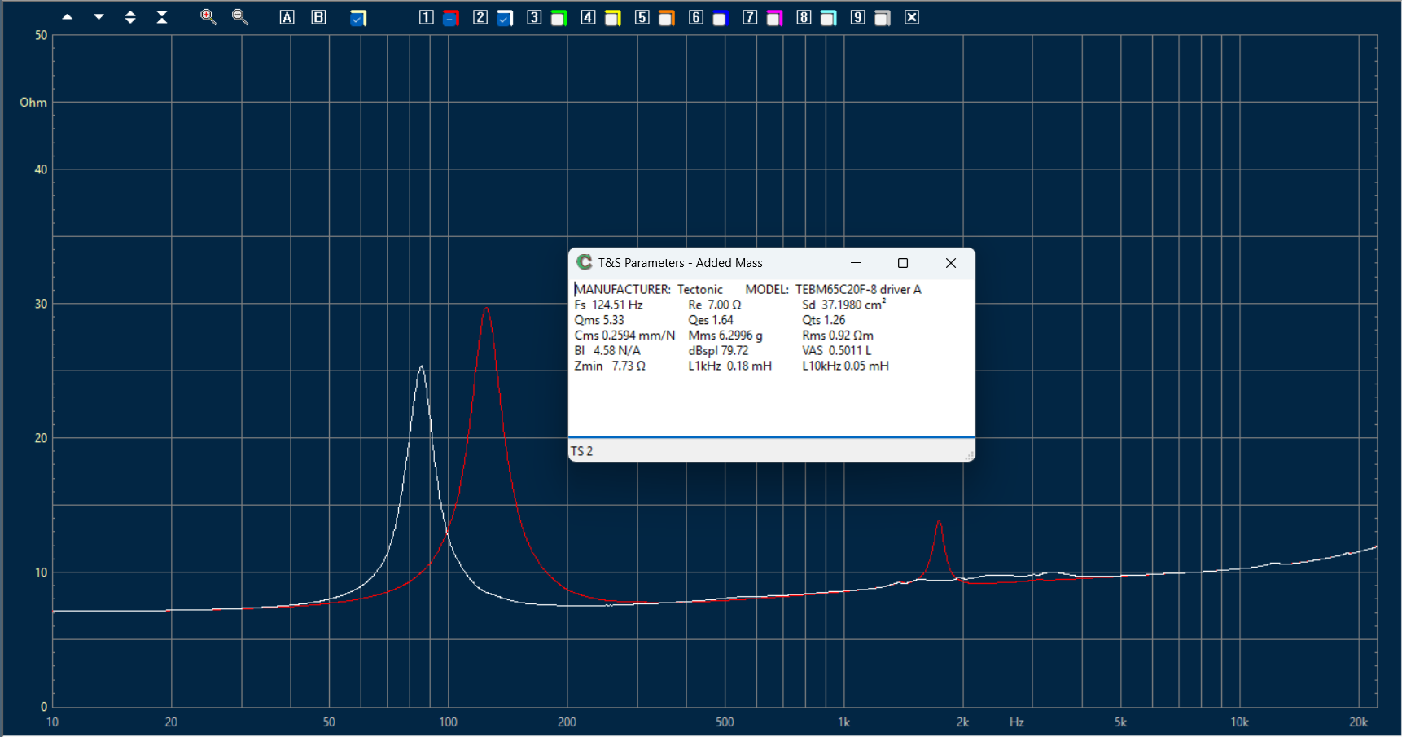Click the Sd 37.1980 cm² value
Image resolution: width=1402 pixels, height=737 pixels.
[843, 305]
